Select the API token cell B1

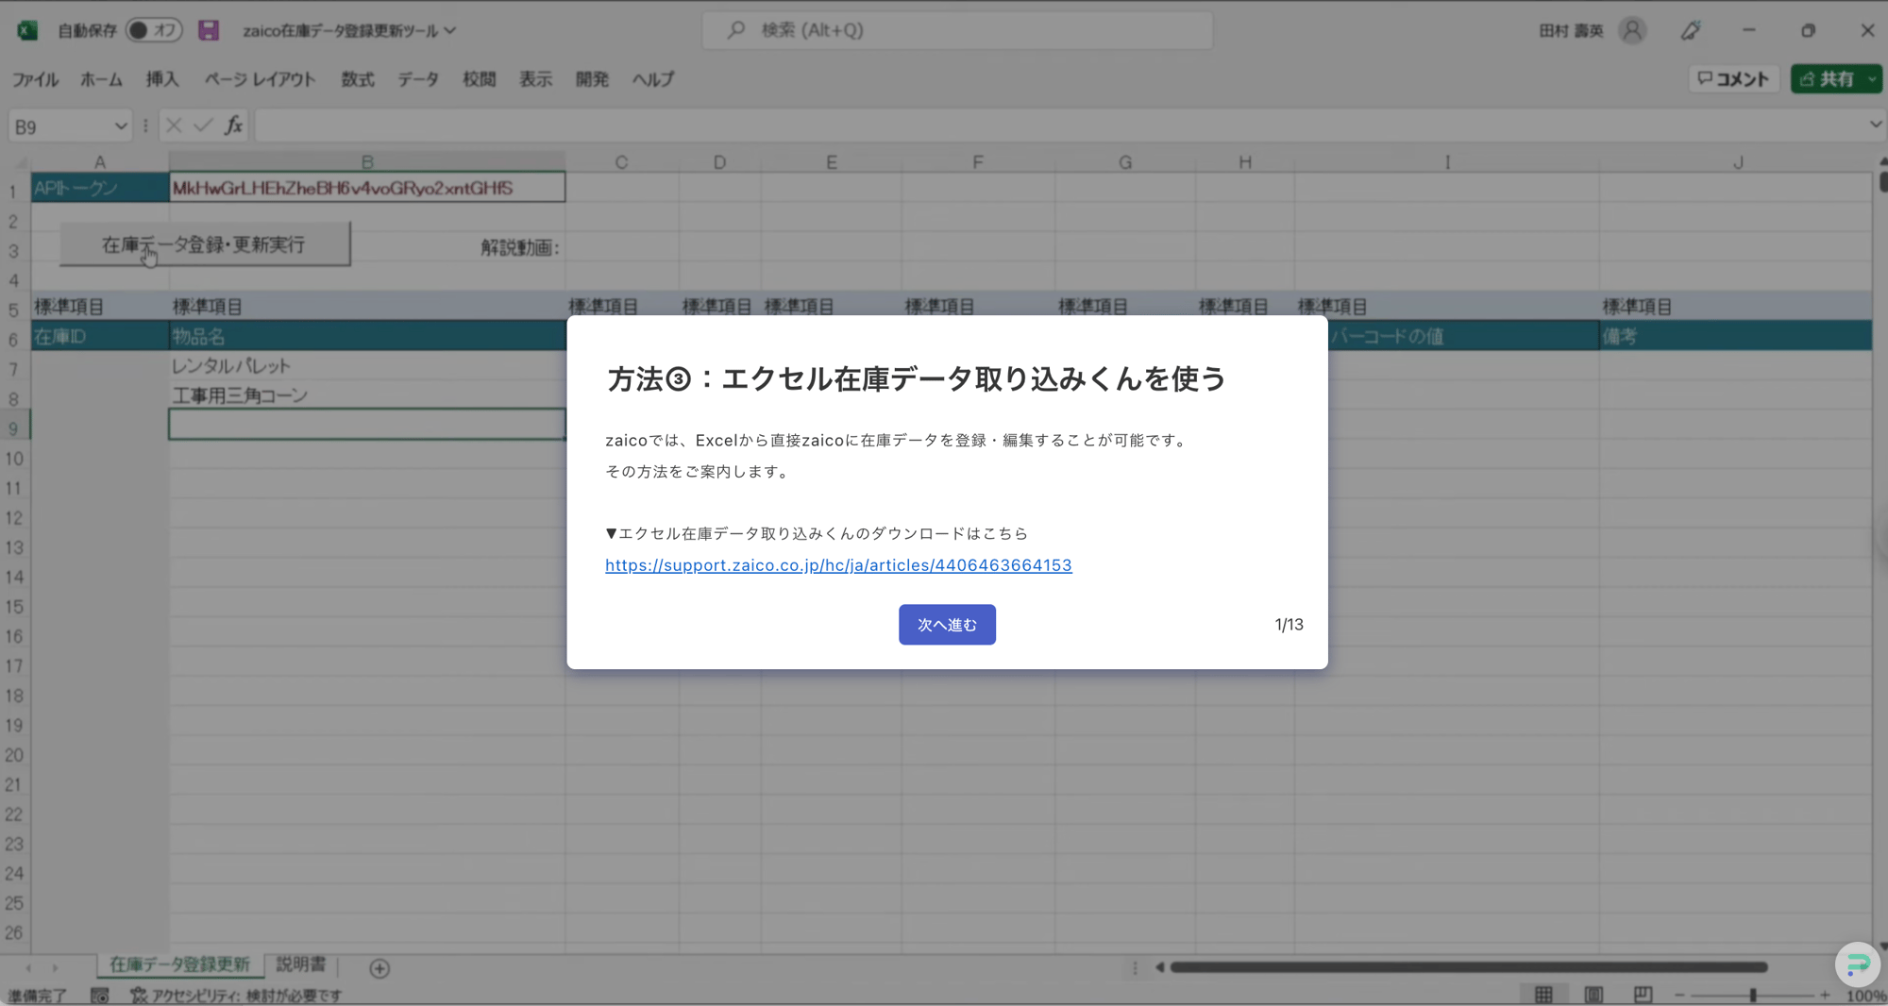367,188
